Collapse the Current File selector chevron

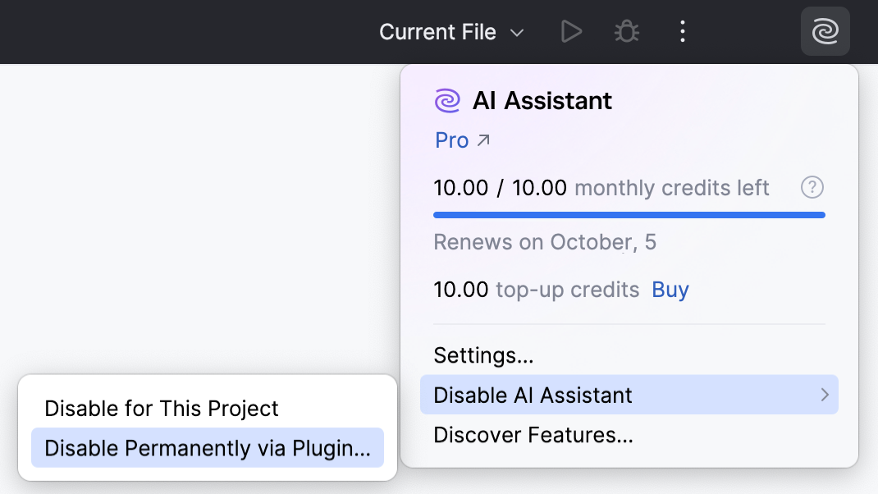tap(516, 33)
